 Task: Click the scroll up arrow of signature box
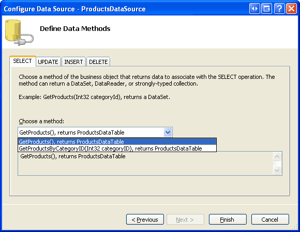point(277,157)
